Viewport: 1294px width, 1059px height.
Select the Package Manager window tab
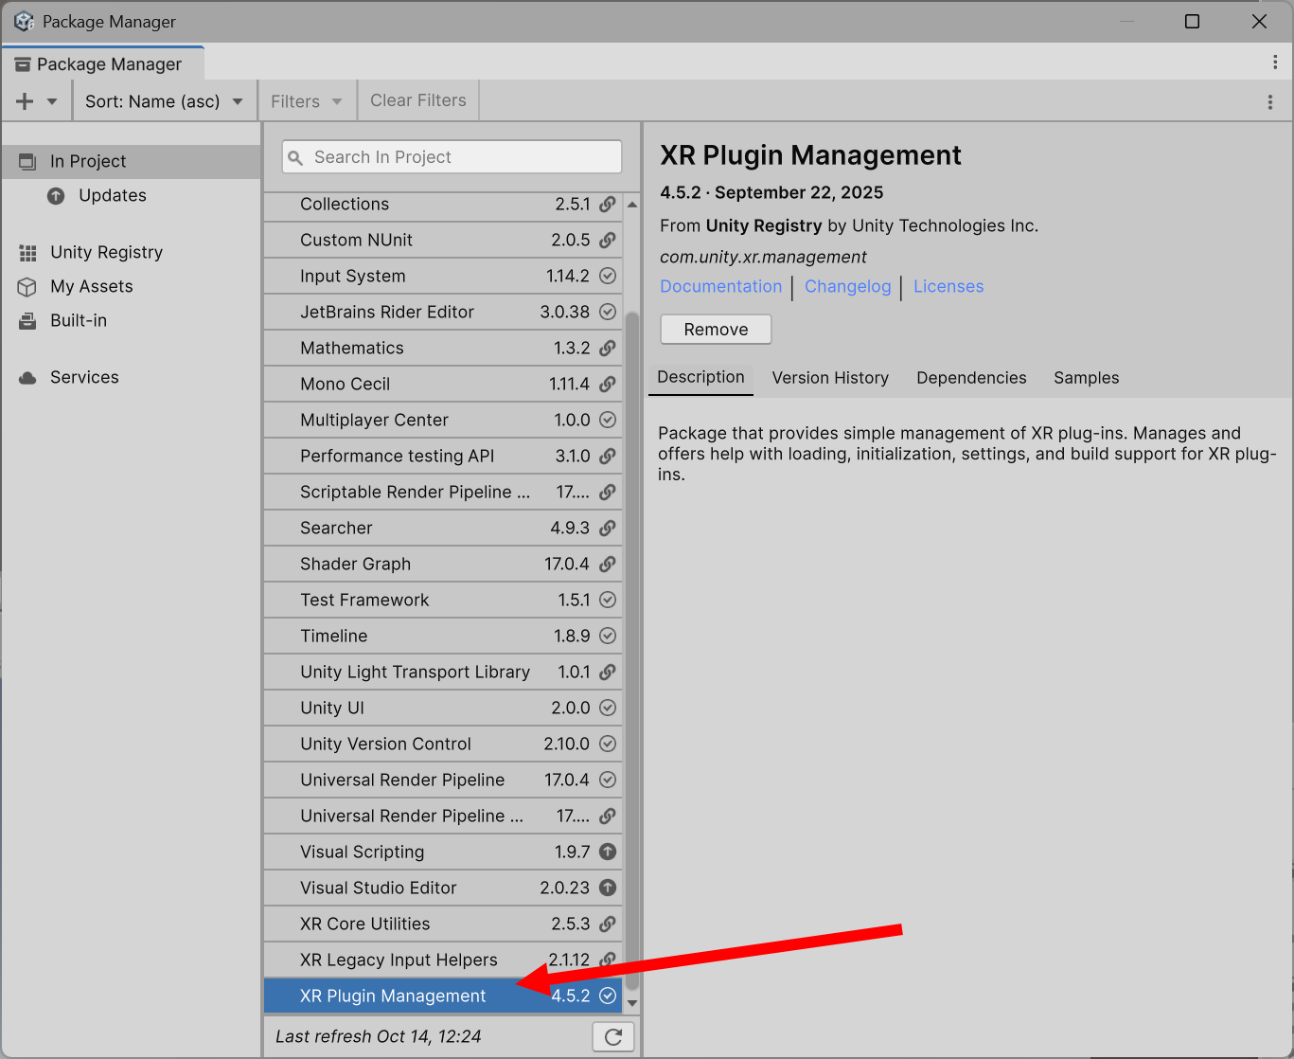[103, 63]
